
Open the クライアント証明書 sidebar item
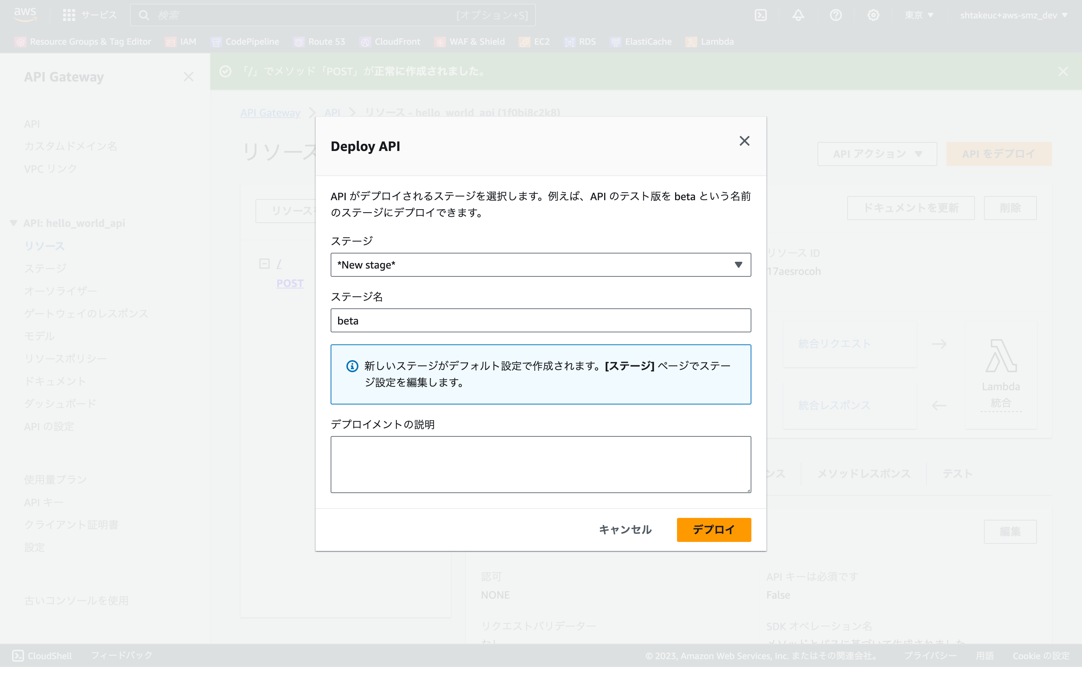[71, 525]
